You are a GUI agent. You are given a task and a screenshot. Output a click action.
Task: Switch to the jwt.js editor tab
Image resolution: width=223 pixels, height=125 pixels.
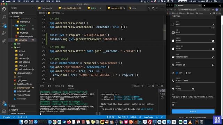(94, 8)
